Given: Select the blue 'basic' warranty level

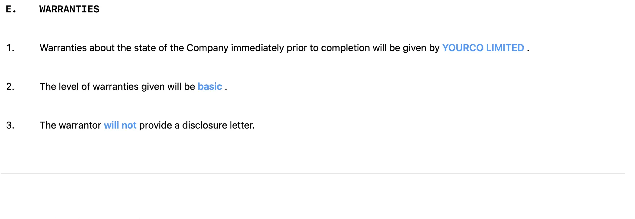Looking at the screenshot, I should [x=210, y=87].
